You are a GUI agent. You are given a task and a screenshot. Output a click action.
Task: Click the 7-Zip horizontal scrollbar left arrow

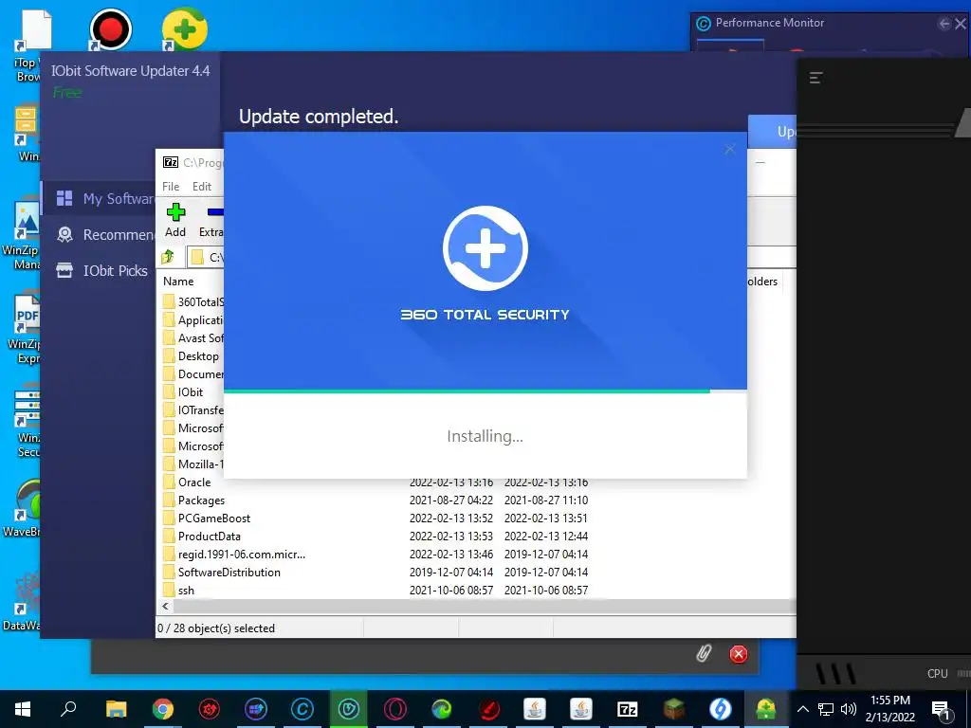point(165,606)
